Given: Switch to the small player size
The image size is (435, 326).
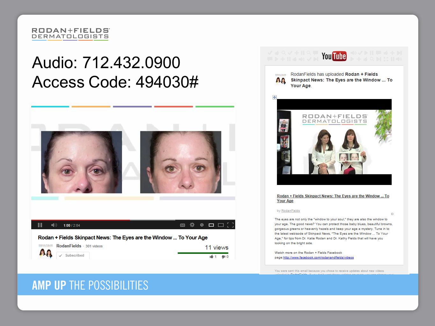Looking at the screenshot, I should point(211,225).
